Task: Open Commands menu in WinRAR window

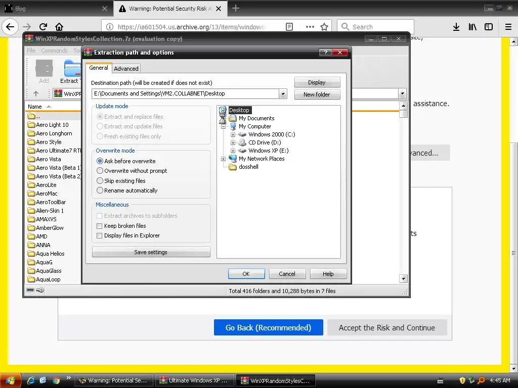Action: point(54,51)
